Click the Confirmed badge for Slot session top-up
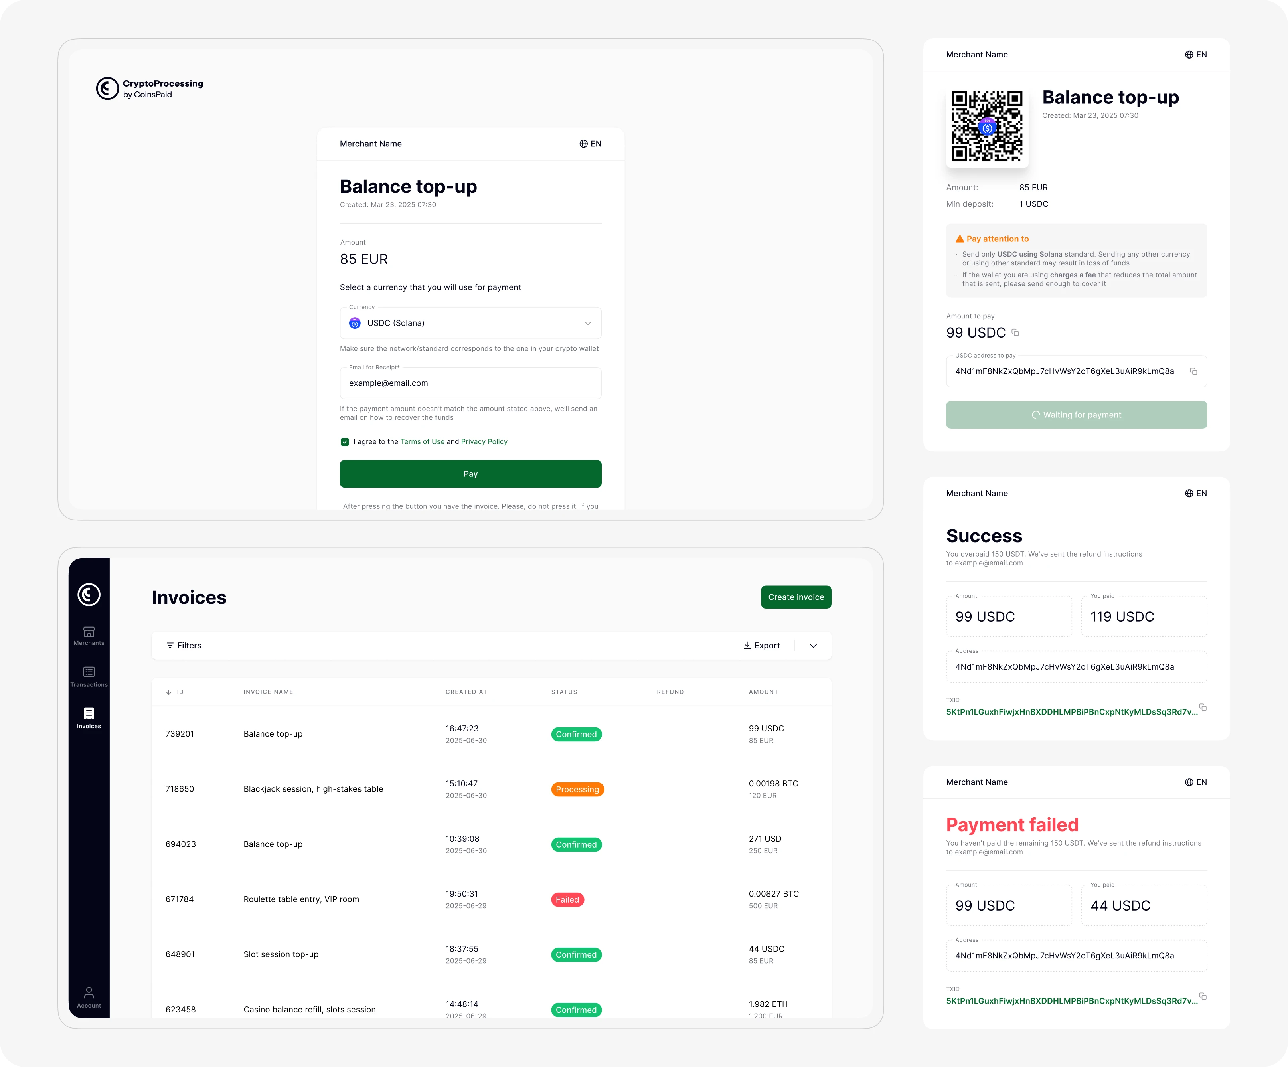1288x1067 pixels. [x=576, y=955]
